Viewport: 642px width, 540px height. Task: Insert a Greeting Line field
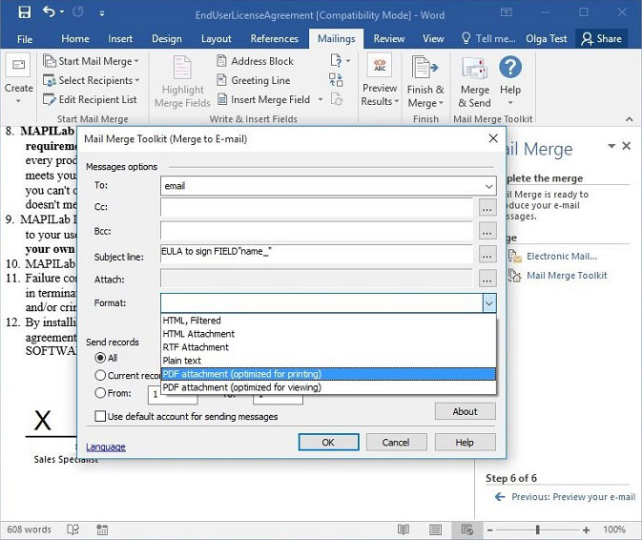[254, 80]
